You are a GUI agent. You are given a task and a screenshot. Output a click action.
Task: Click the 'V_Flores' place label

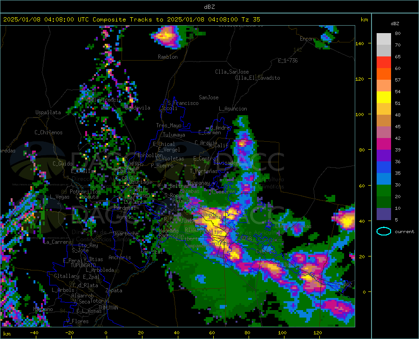[x=77, y=321]
